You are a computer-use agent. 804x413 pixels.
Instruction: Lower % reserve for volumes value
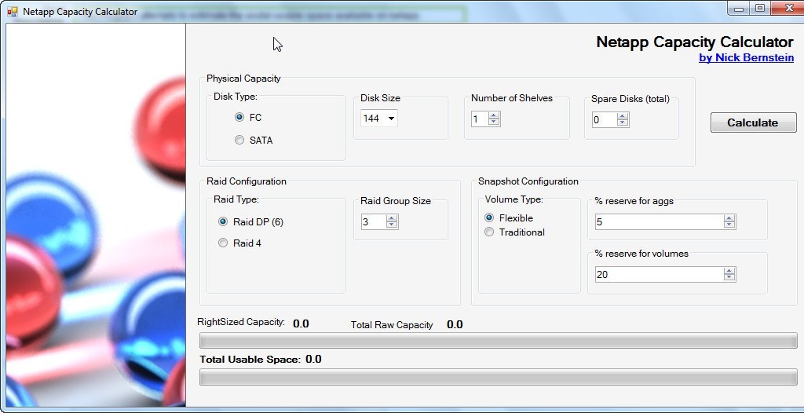[x=729, y=278]
